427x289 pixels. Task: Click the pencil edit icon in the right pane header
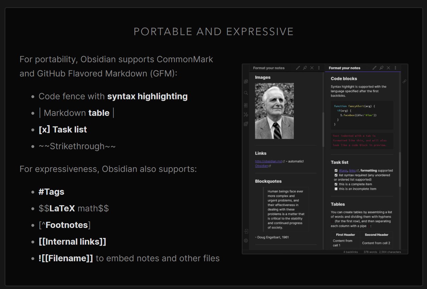374,68
